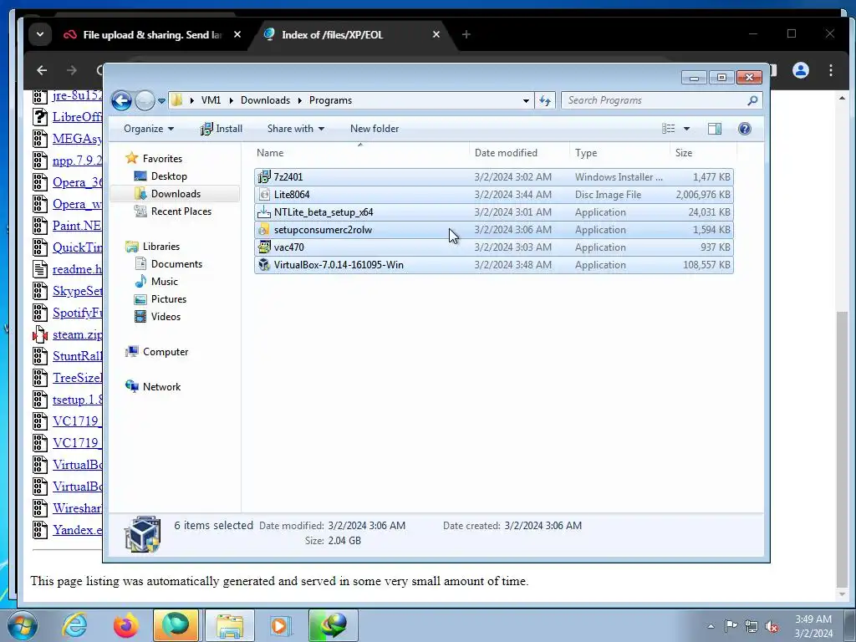The width and height of the screenshot is (856, 642).
Task: Click the muted volume tray icon
Action: [x=772, y=626]
